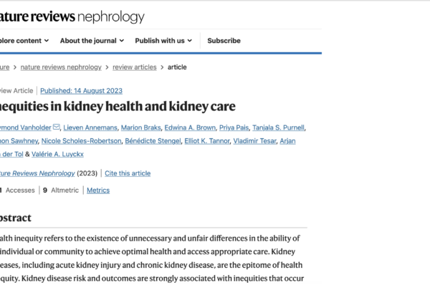Open the review articles breadcrumb link
Viewport: 430px width, 285px height.
[x=135, y=67]
